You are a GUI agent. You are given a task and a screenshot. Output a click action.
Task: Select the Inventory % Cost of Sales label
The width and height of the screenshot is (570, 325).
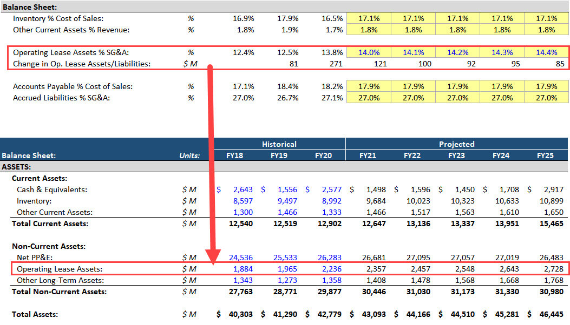tap(58, 18)
